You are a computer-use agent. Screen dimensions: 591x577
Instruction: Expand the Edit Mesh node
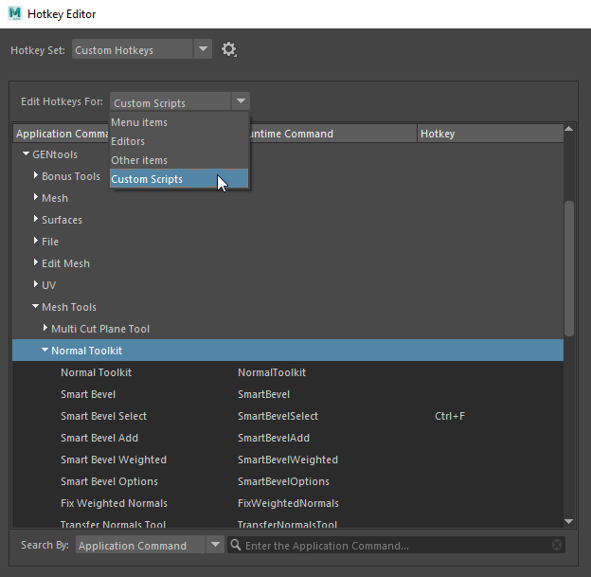click(35, 262)
